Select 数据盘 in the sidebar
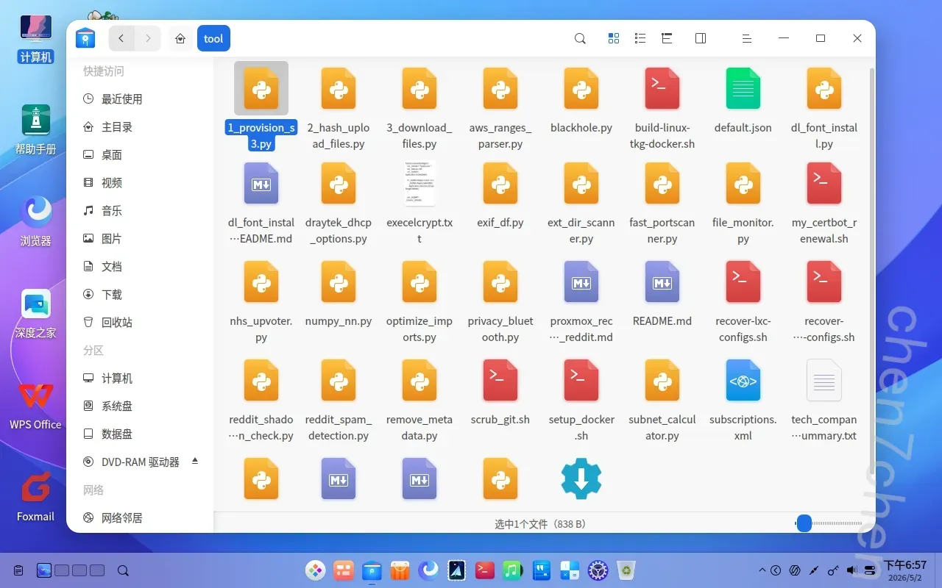Screen dimensions: 942x588 click(x=140, y=434)
